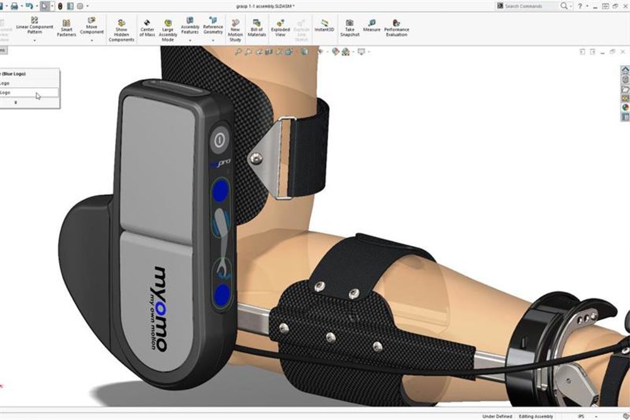The height and width of the screenshot is (420, 630).
Task: Select the Logo entry under the cursor
Action: [x=30, y=92]
